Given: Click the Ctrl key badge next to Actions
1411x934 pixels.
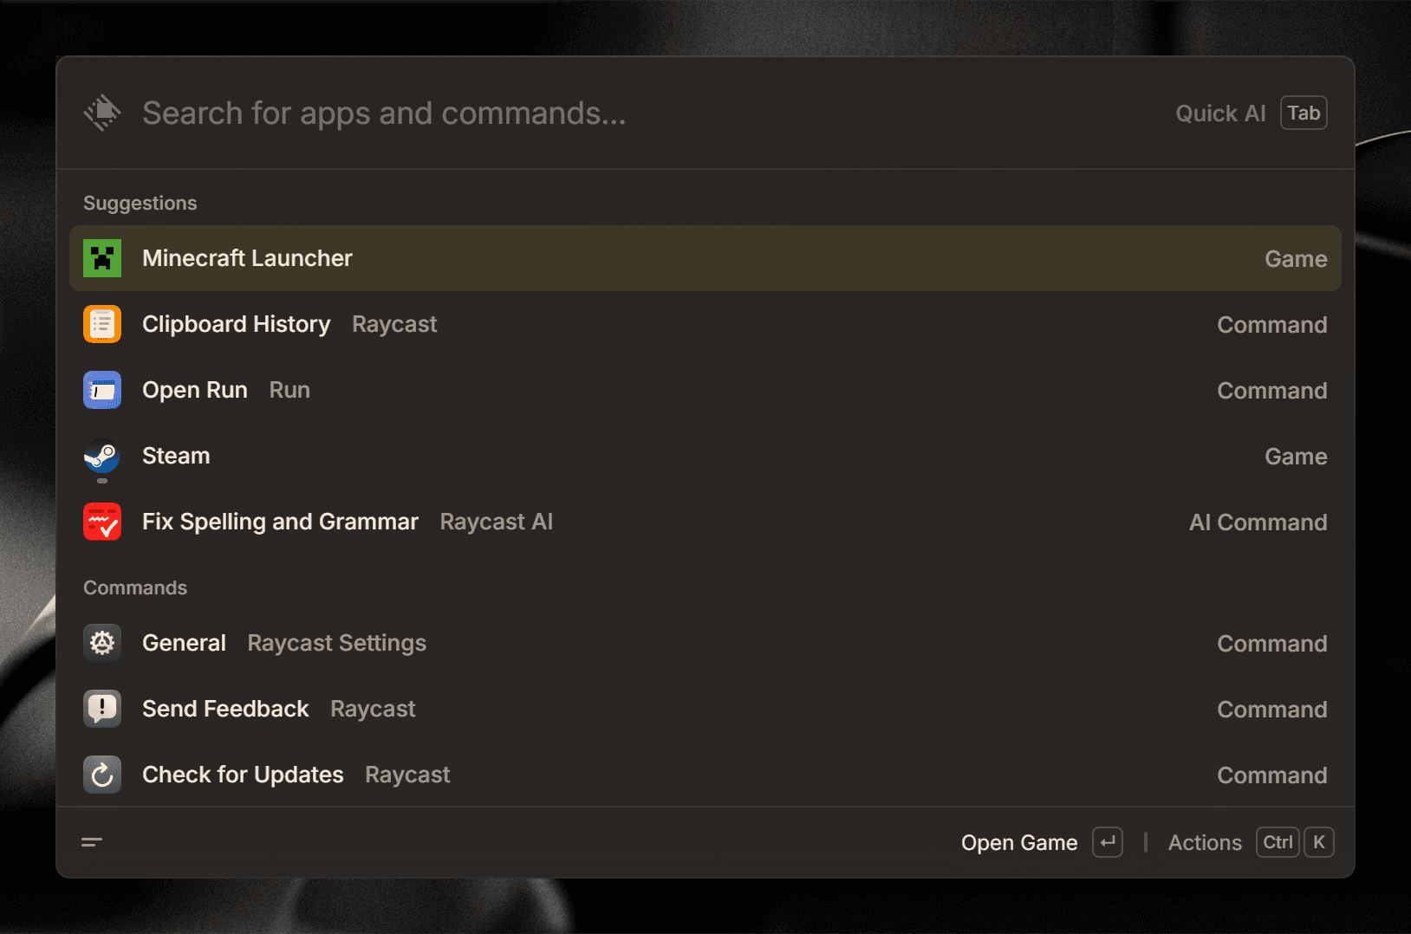Looking at the screenshot, I should 1277,842.
